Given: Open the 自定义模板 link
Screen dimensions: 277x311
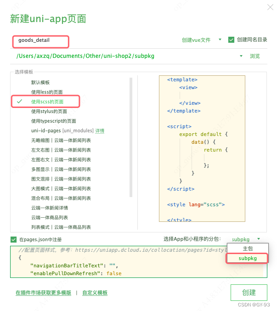Looking at the screenshot, I should click(x=95, y=293).
